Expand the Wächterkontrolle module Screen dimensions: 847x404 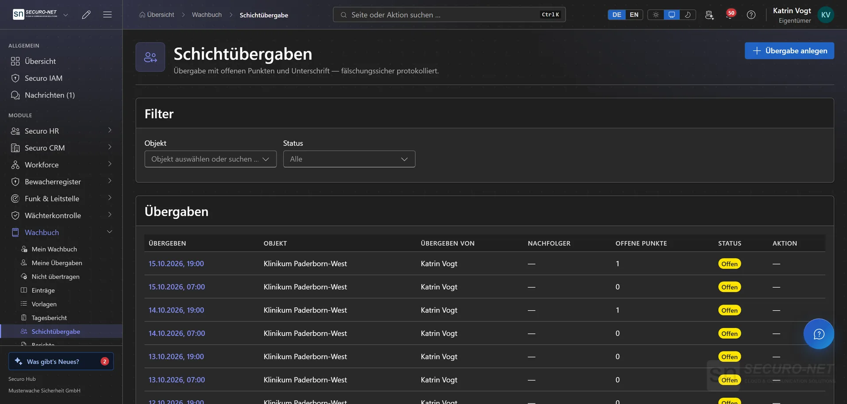point(61,215)
